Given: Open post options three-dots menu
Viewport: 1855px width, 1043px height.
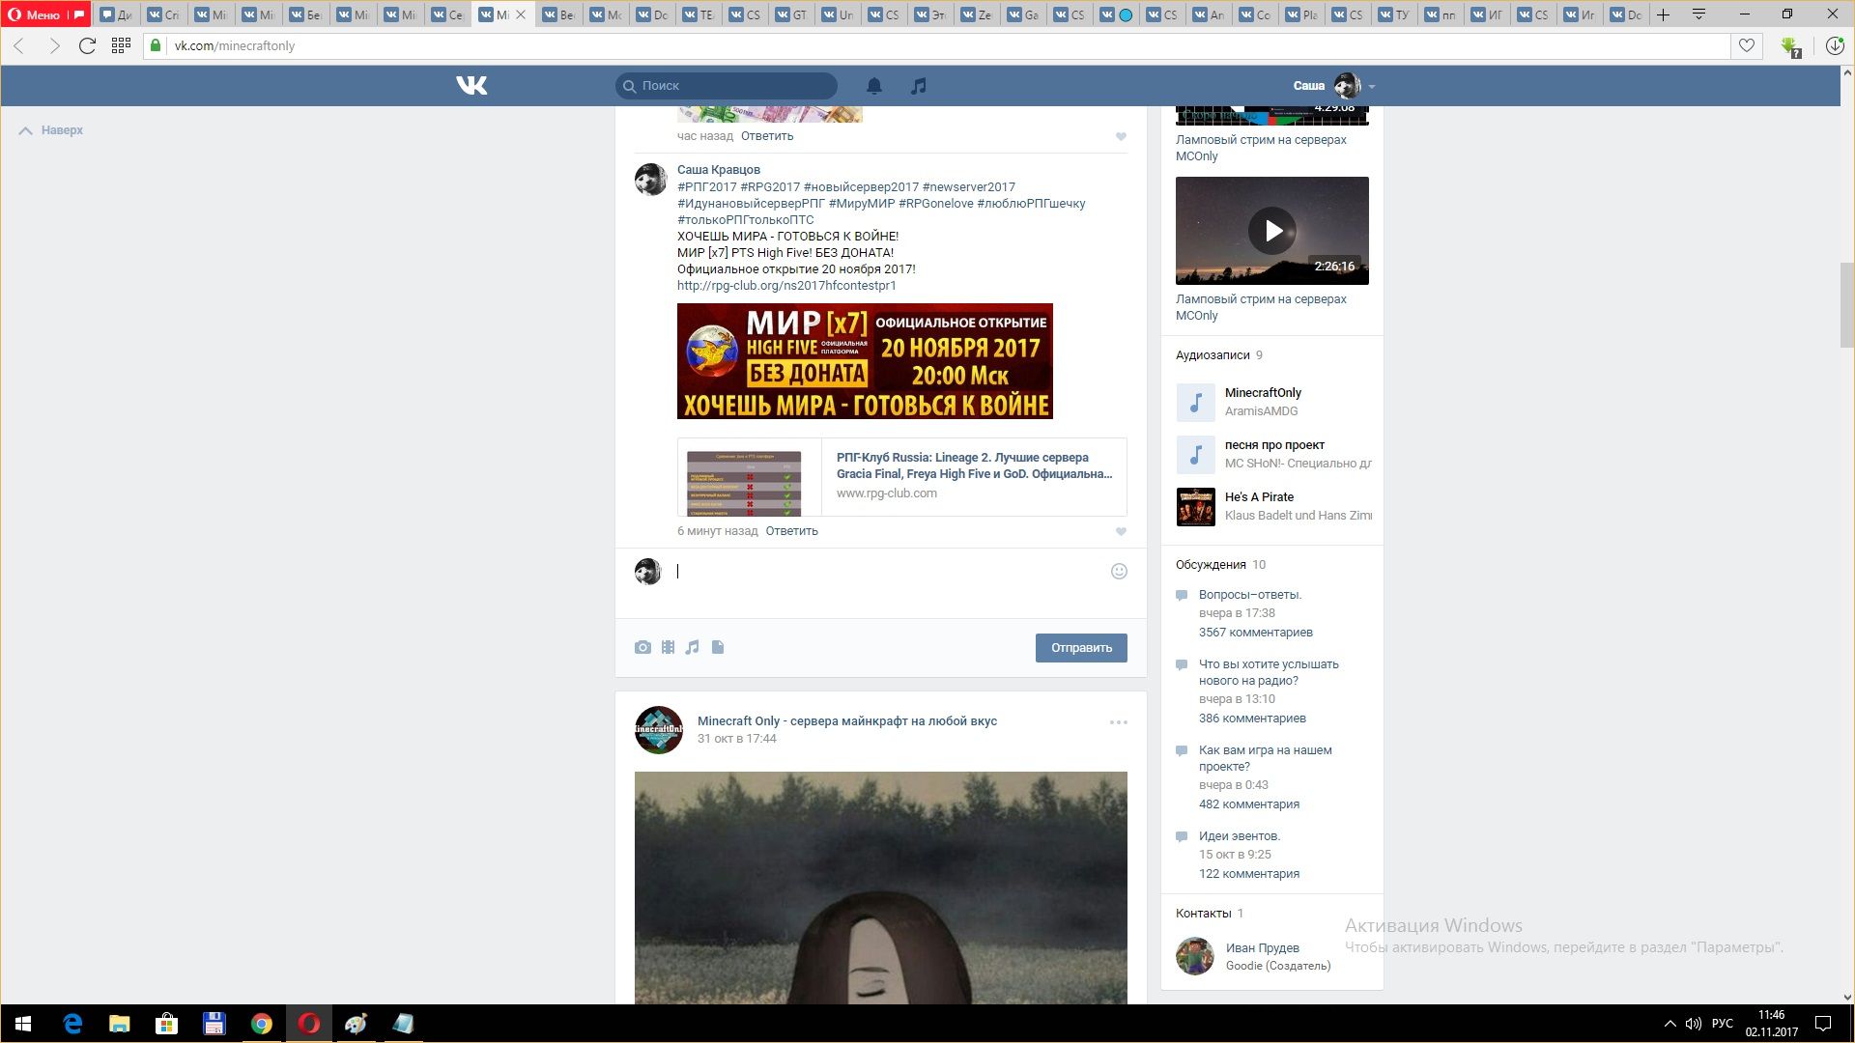Looking at the screenshot, I should (1118, 722).
